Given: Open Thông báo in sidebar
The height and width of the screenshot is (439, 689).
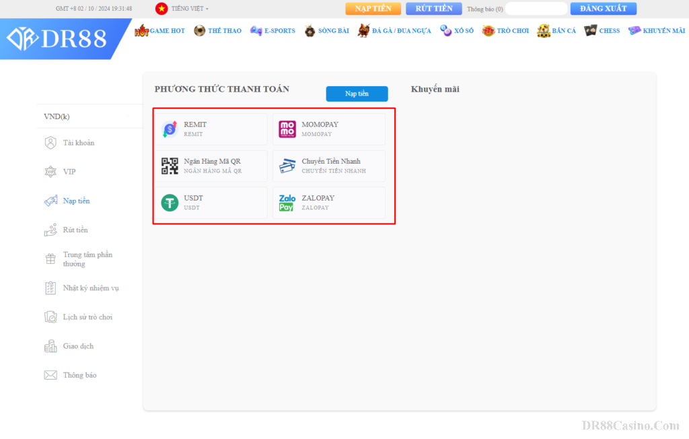Looking at the screenshot, I should (x=79, y=375).
